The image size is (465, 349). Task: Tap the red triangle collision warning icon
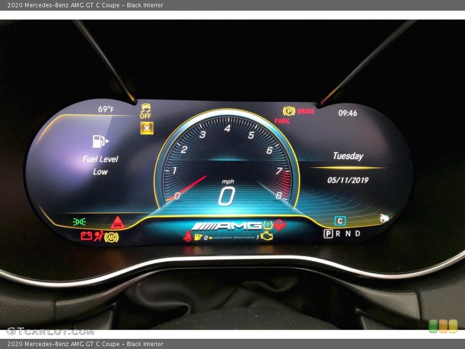point(118,222)
